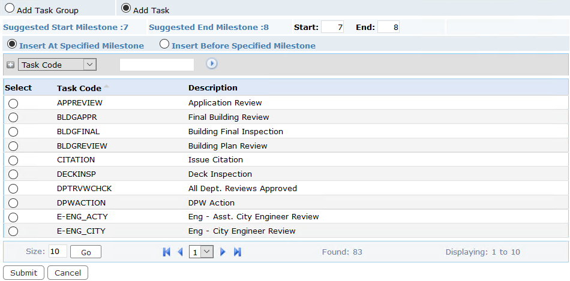The image size is (570, 281).
Task: Go to next page of results
Action: [223, 252]
